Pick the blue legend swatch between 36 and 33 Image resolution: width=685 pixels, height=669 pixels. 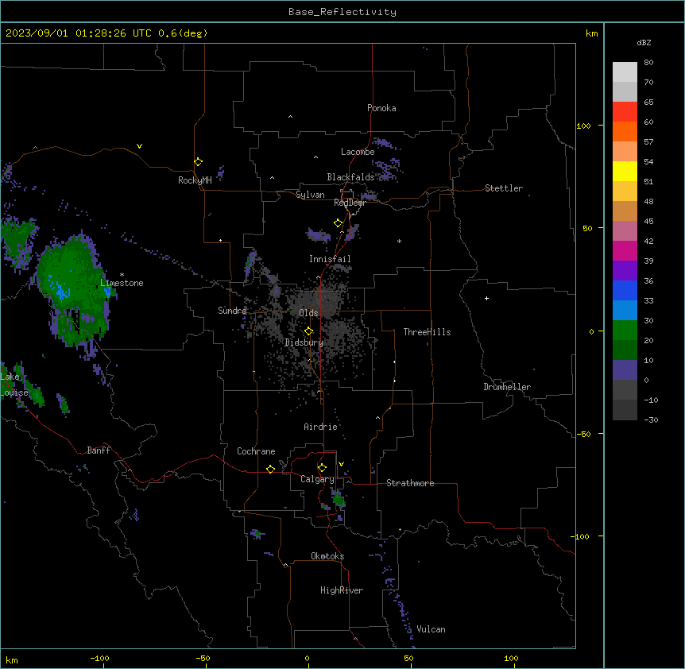(x=625, y=291)
